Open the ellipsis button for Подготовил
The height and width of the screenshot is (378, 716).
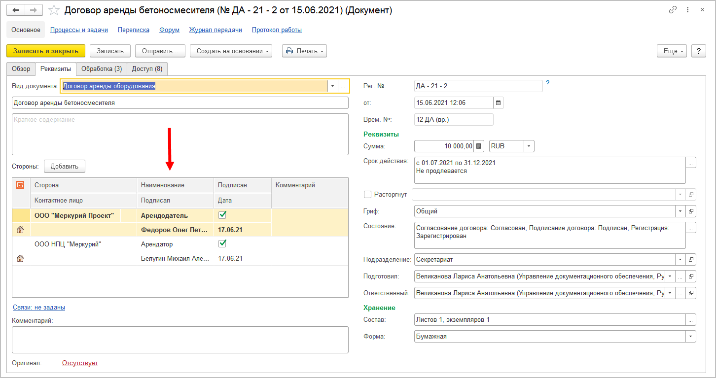pyautogui.click(x=680, y=276)
